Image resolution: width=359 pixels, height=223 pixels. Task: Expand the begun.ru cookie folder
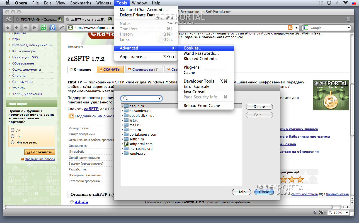[122, 106]
